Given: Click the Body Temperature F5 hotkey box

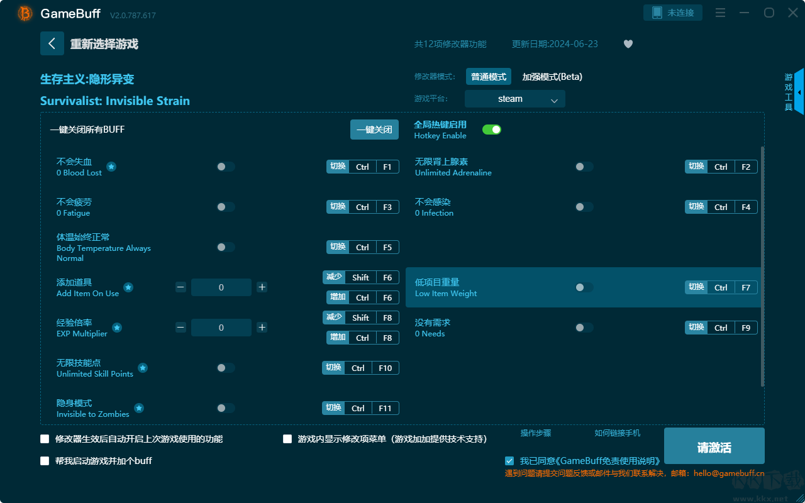Looking at the screenshot, I should [363, 247].
